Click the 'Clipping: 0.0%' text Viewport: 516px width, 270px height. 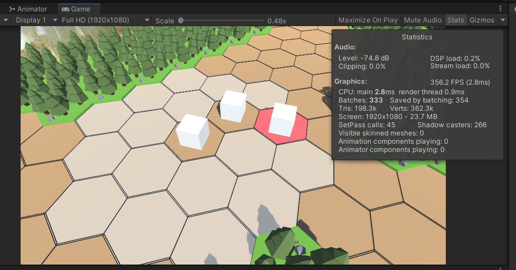362,66
